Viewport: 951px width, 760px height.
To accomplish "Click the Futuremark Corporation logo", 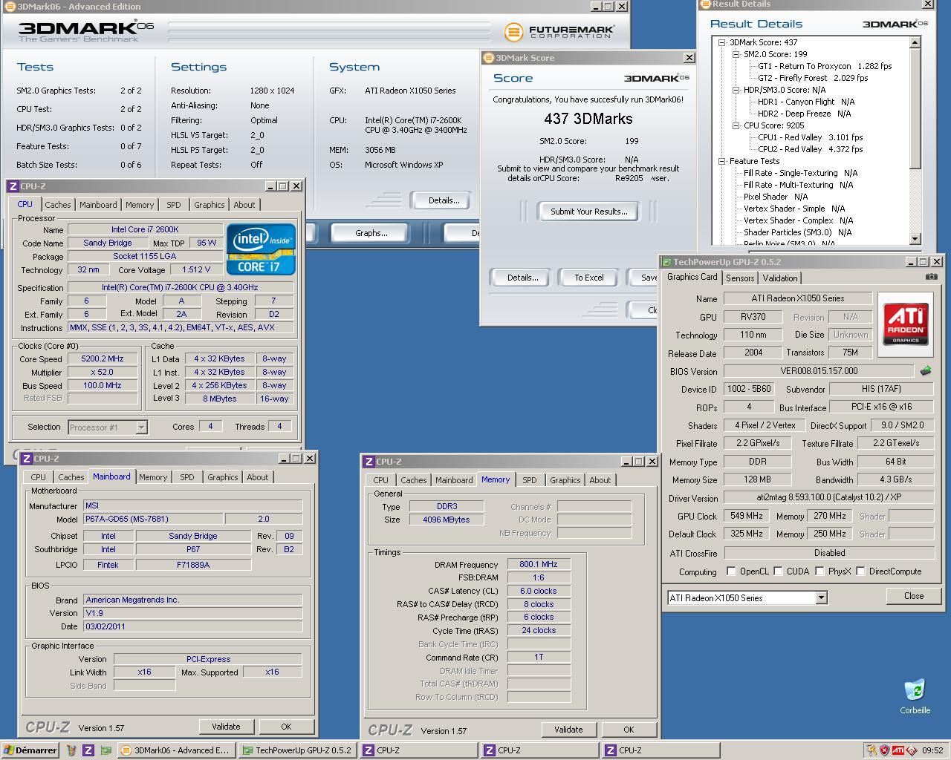I will (559, 32).
